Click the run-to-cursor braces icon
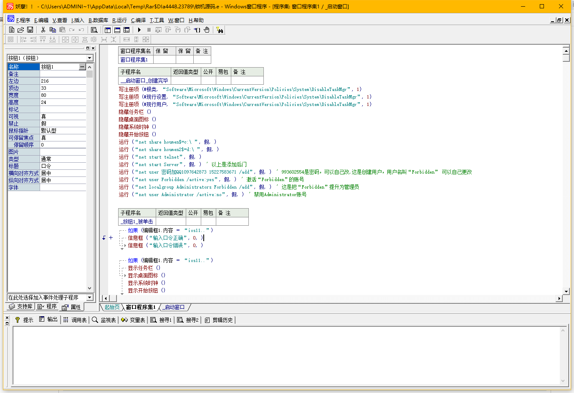Image resolution: width=574 pixels, height=393 pixels. click(197, 30)
